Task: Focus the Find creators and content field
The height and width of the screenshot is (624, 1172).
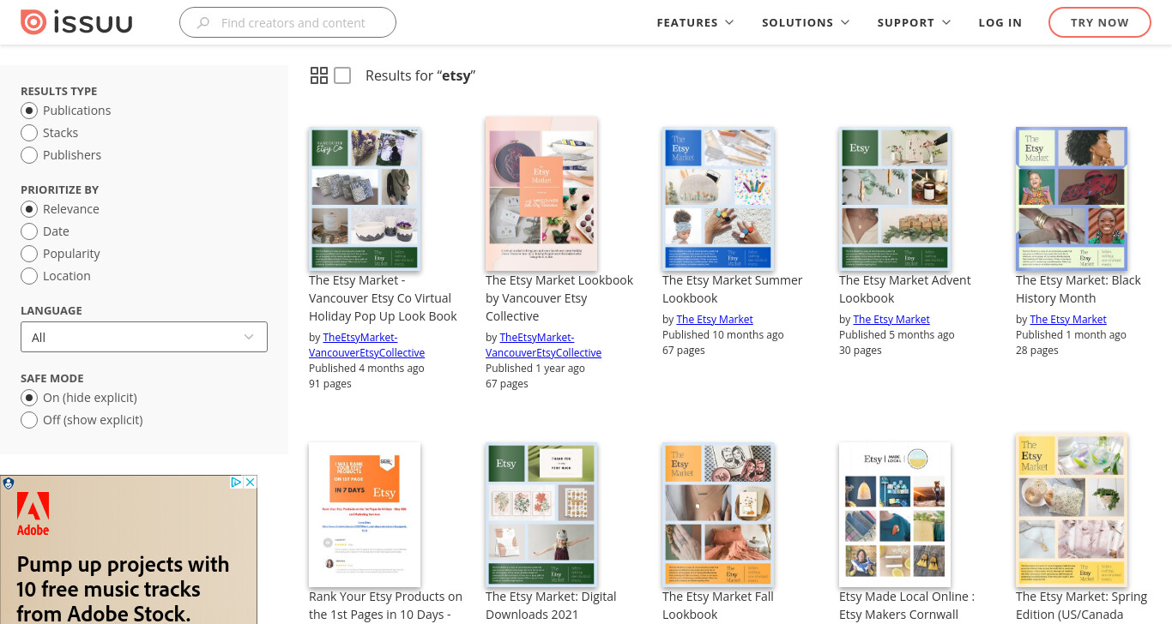Action: coord(287,22)
